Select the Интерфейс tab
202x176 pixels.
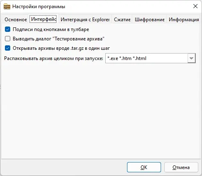point(43,19)
